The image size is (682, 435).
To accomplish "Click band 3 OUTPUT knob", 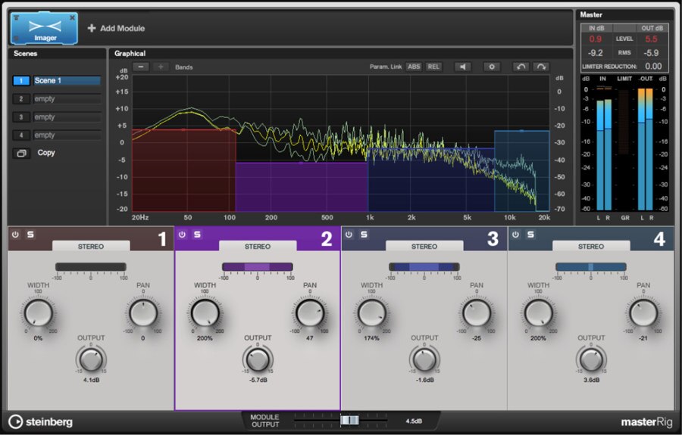I will 424,359.
